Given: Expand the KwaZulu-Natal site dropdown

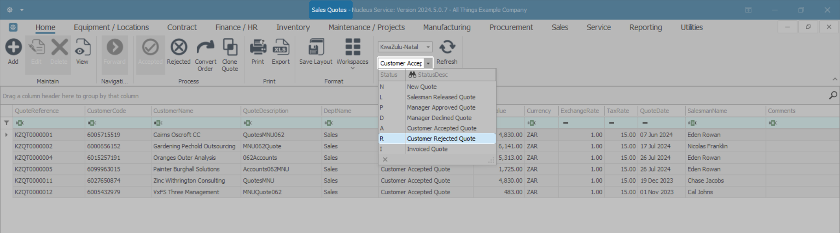Looking at the screenshot, I should [428, 47].
